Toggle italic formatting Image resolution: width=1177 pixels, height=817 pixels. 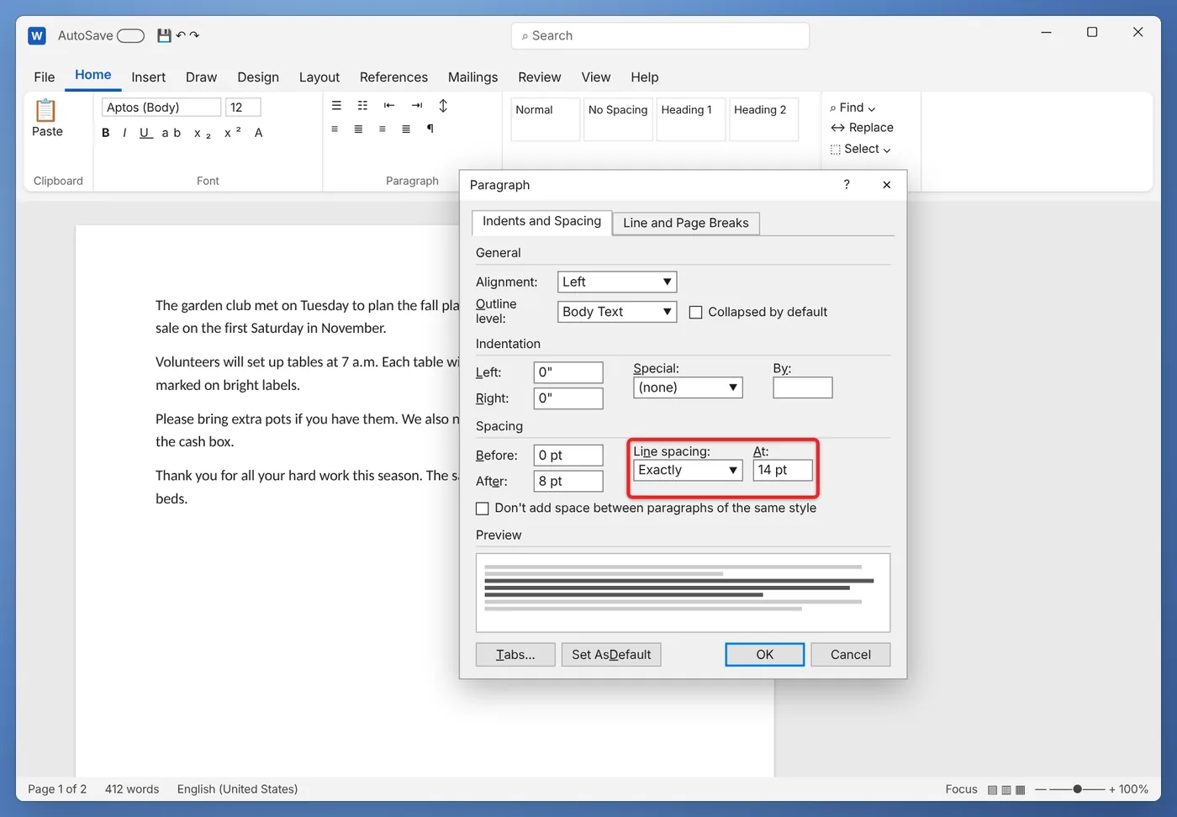click(124, 133)
